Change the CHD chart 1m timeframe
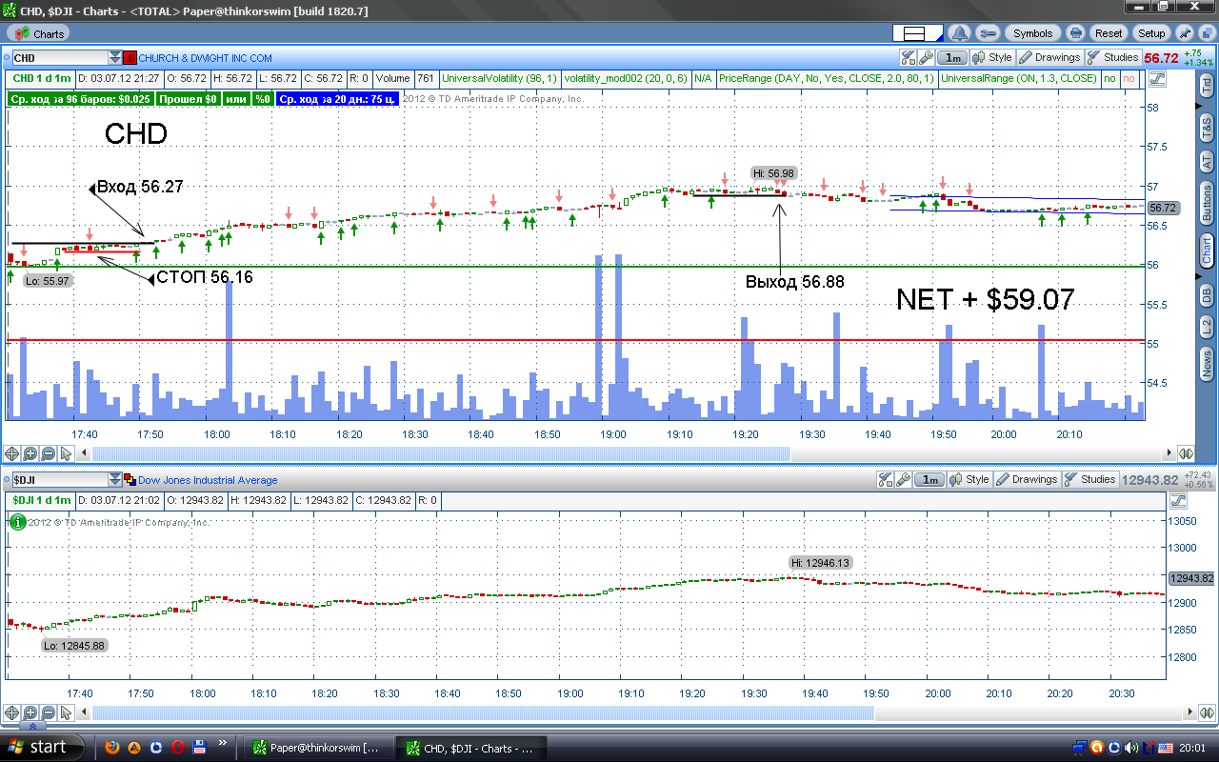This screenshot has width=1219, height=762. (953, 58)
